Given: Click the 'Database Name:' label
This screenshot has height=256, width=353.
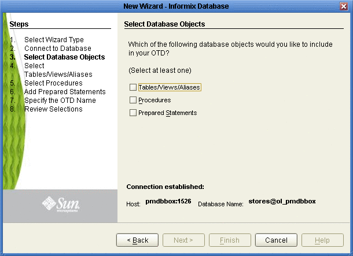Looking at the screenshot, I should [220, 204].
